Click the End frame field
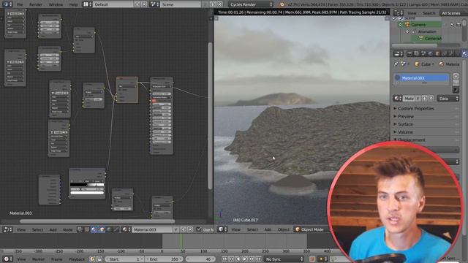The image size is (468, 263). 164,259
